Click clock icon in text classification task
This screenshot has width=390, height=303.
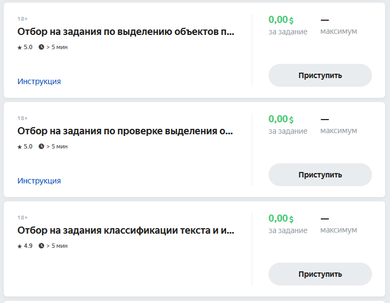pyautogui.click(x=41, y=246)
